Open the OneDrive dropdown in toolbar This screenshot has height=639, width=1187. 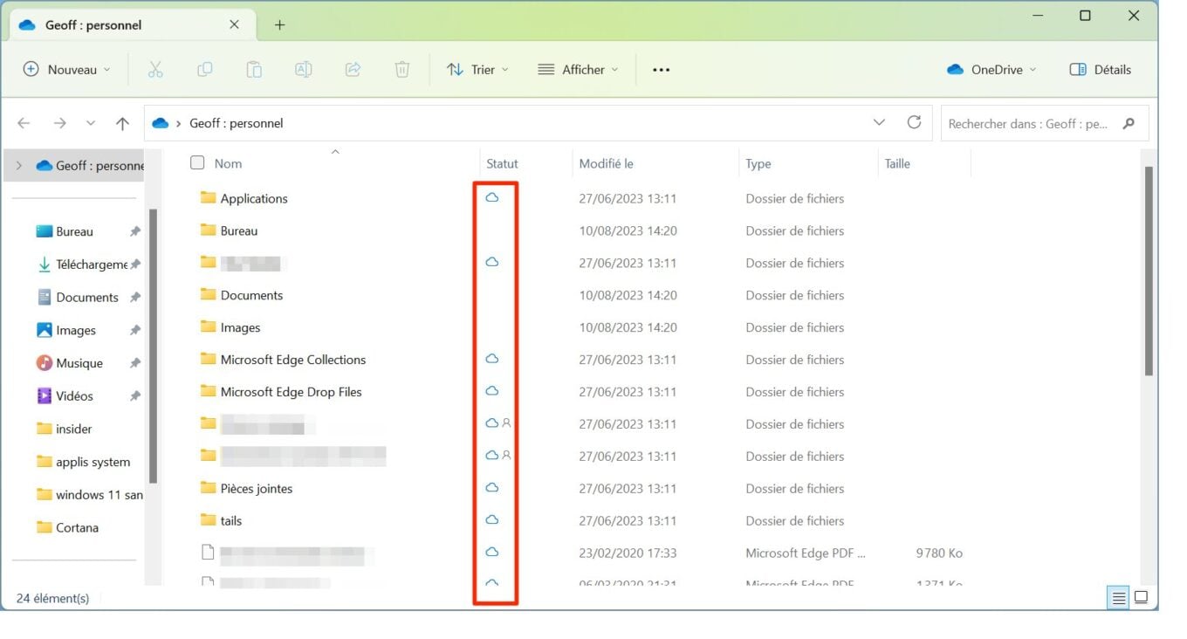[x=991, y=70]
